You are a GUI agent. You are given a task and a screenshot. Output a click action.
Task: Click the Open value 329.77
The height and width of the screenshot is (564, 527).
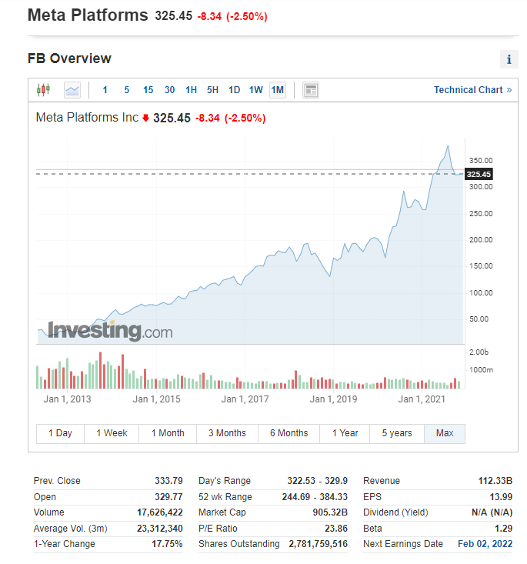pyautogui.click(x=168, y=497)
